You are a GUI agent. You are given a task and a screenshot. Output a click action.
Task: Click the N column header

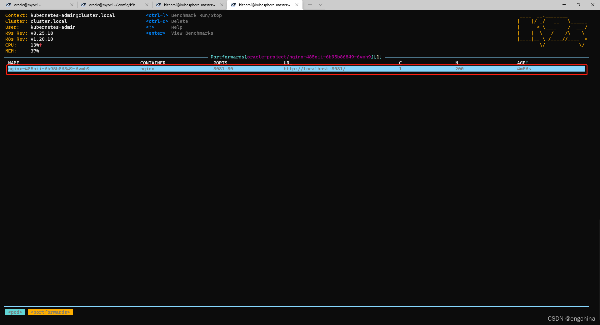click(457, 63)
